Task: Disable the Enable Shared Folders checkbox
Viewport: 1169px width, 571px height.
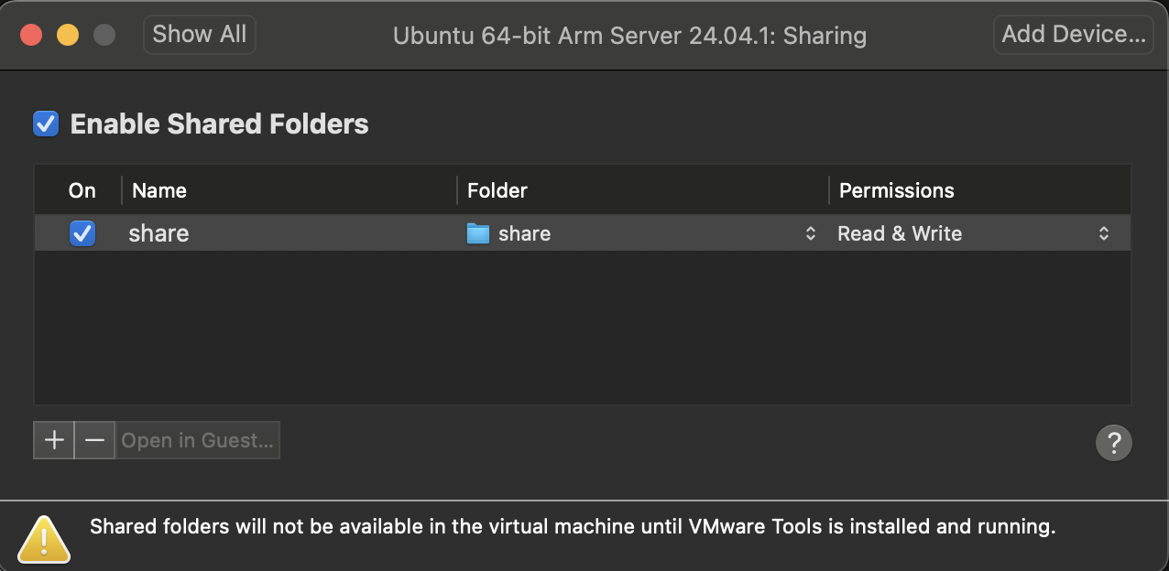Action: pyautogui.click(x=45, y=124)
